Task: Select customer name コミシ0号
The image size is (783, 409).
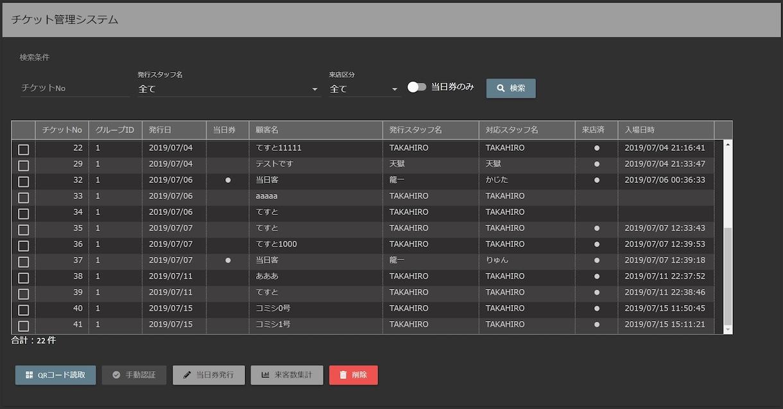Action: [x=273, y=308]
